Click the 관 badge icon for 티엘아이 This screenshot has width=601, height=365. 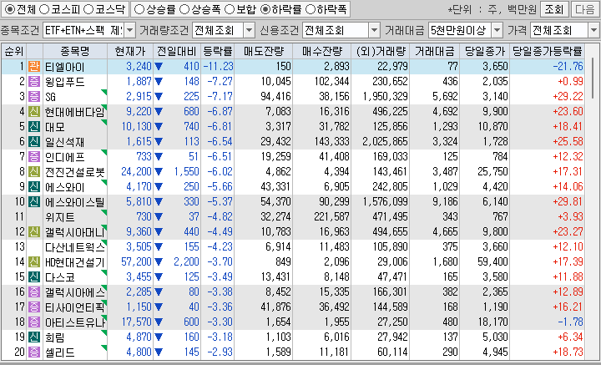[34, 67]
